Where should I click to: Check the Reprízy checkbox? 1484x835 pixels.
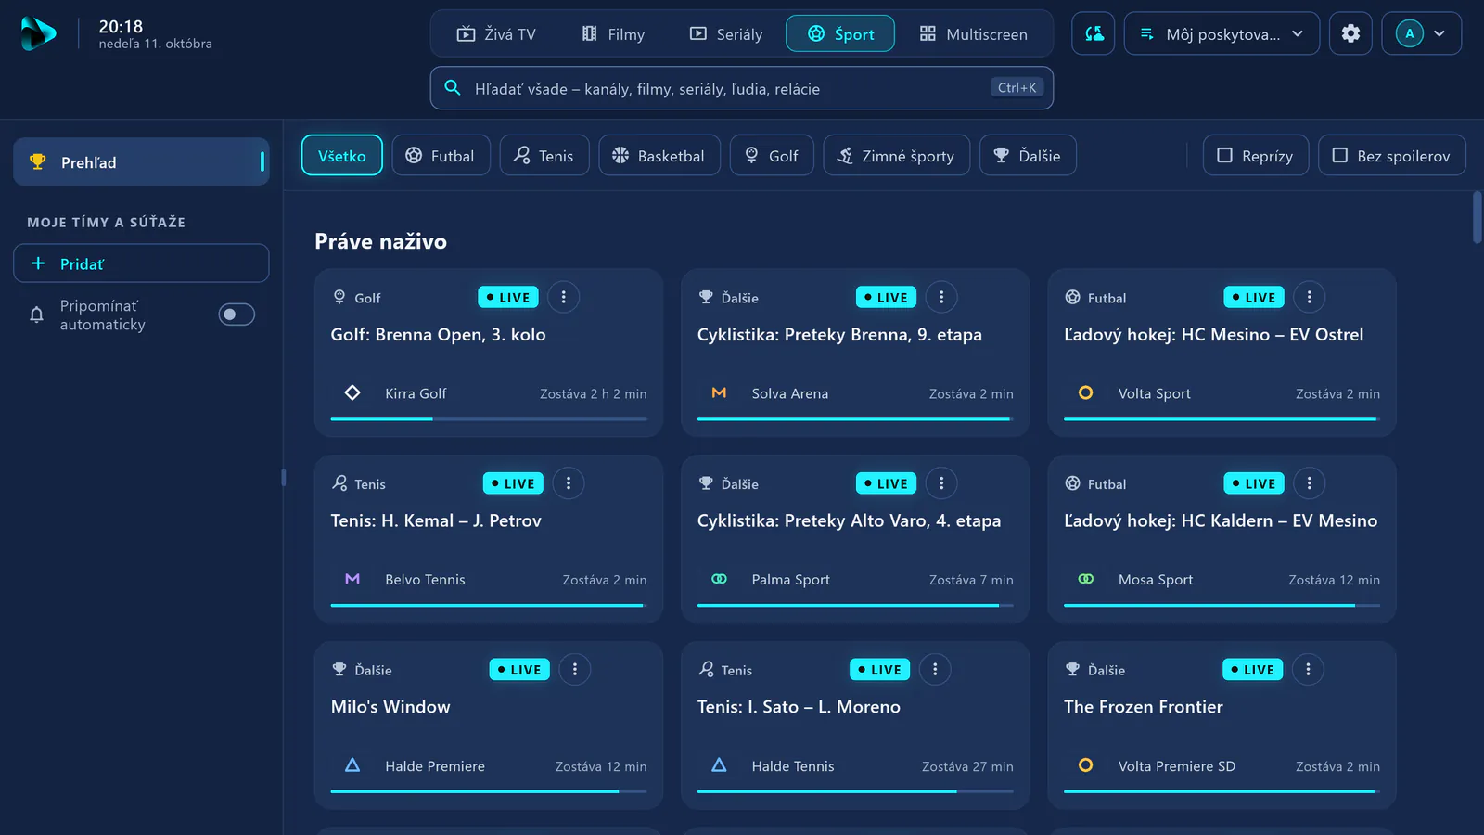point(1255,155)
